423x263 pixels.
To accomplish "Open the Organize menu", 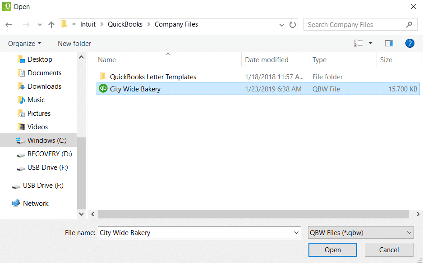I will [24, 43].
